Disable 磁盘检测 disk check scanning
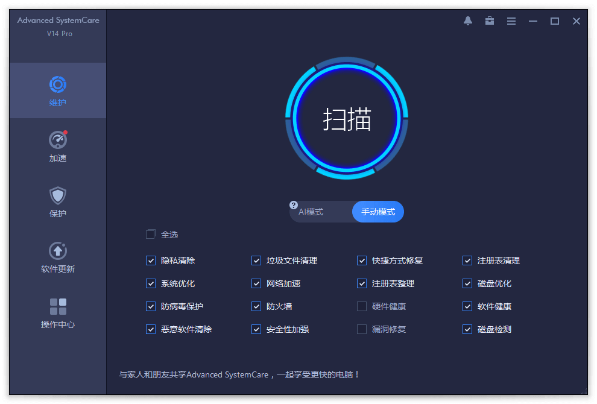This screenshot has height=404, width=597. click(x=467, y=329)
